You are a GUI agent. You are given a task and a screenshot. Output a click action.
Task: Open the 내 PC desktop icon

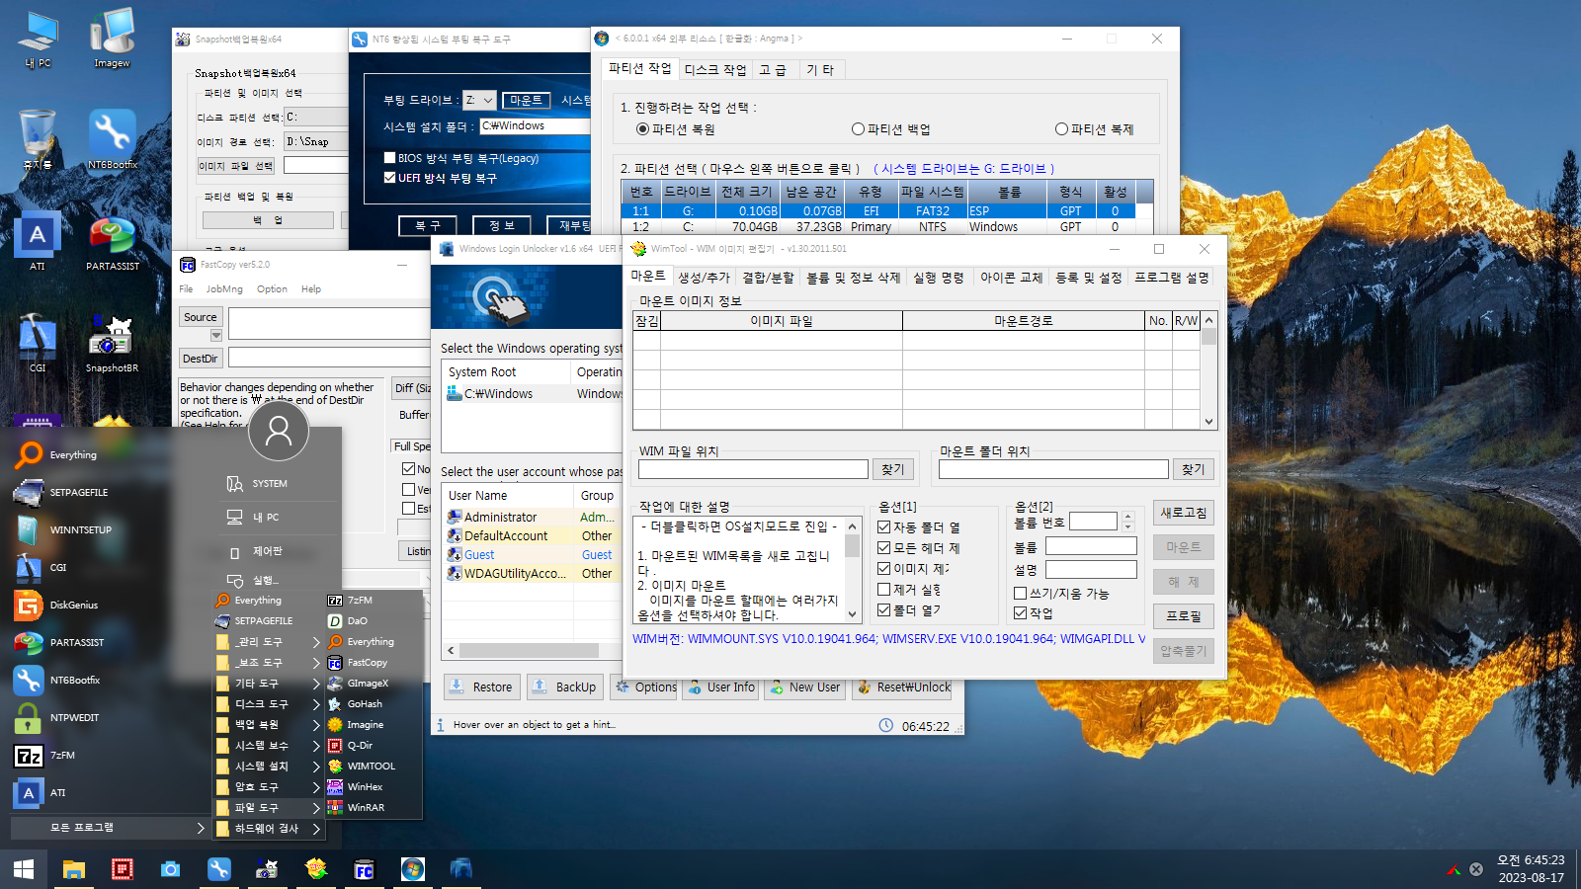pos(38,40)
